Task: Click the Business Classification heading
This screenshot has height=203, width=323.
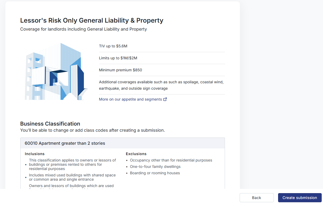Action: pos(50,124)
